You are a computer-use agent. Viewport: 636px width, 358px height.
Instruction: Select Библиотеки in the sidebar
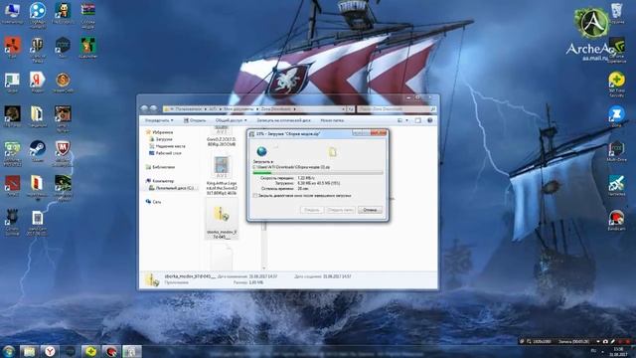[x=160, y=167]
